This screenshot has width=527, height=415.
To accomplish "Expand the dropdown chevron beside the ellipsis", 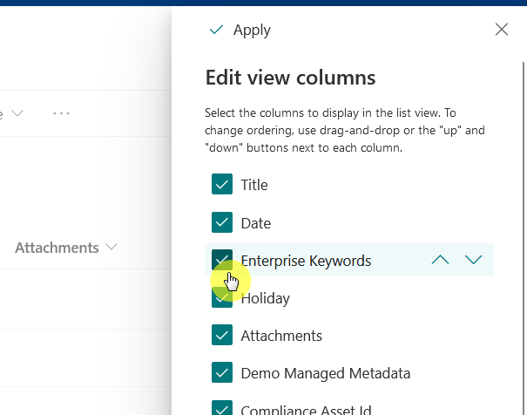I will pos(17,113).
